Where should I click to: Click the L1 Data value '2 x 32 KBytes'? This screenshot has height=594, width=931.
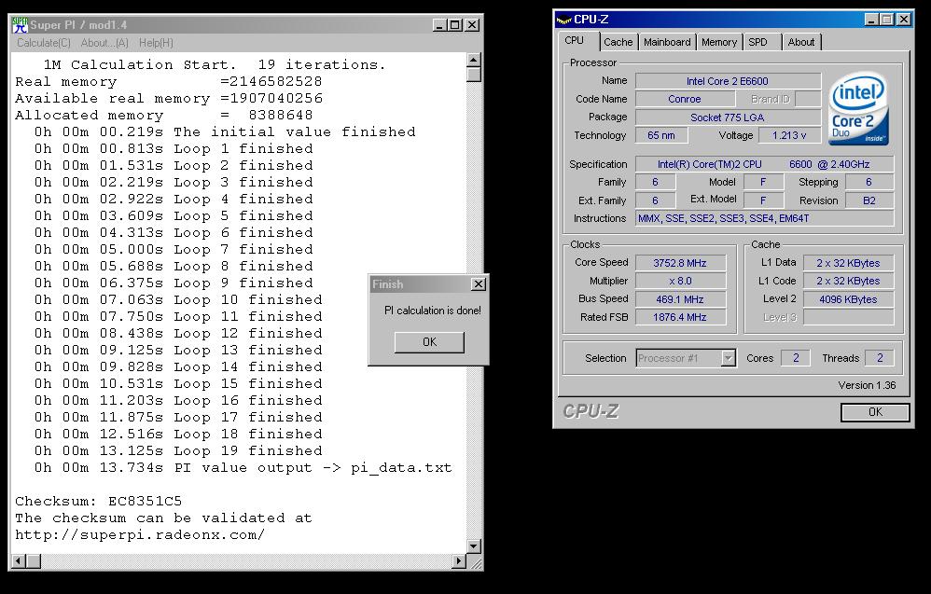pyautogui.click(x=849, y=263)
